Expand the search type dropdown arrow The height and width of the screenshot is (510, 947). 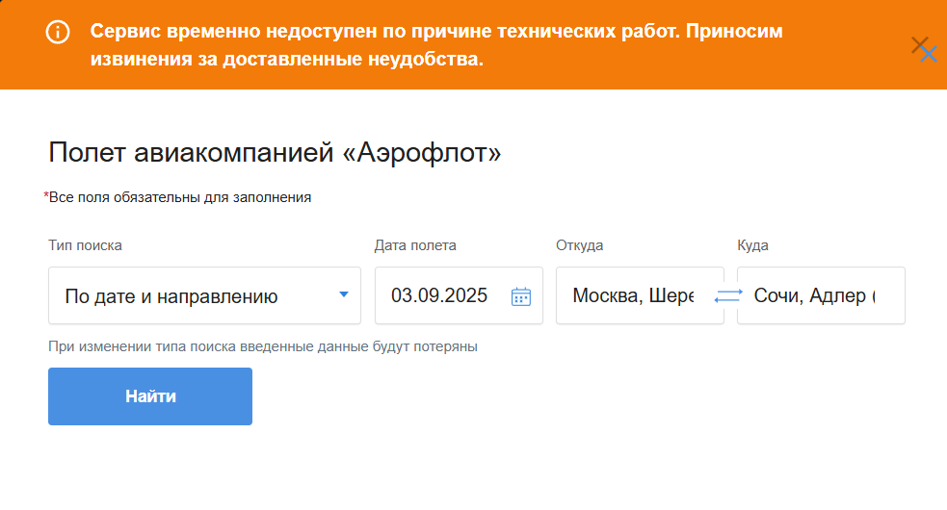(x=344, y=295)
